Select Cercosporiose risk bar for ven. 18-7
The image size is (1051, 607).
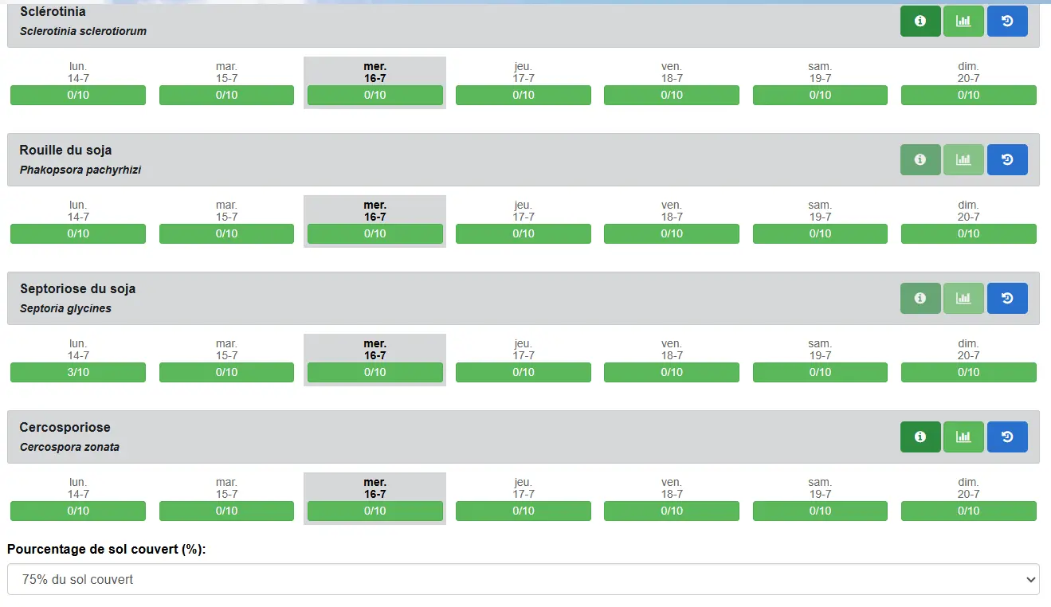point(671,511)
